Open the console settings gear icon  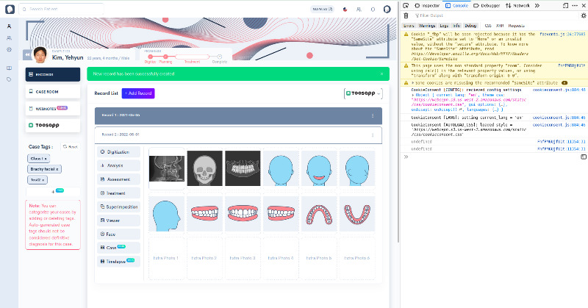pyautogui.click(x=584, y=15)
